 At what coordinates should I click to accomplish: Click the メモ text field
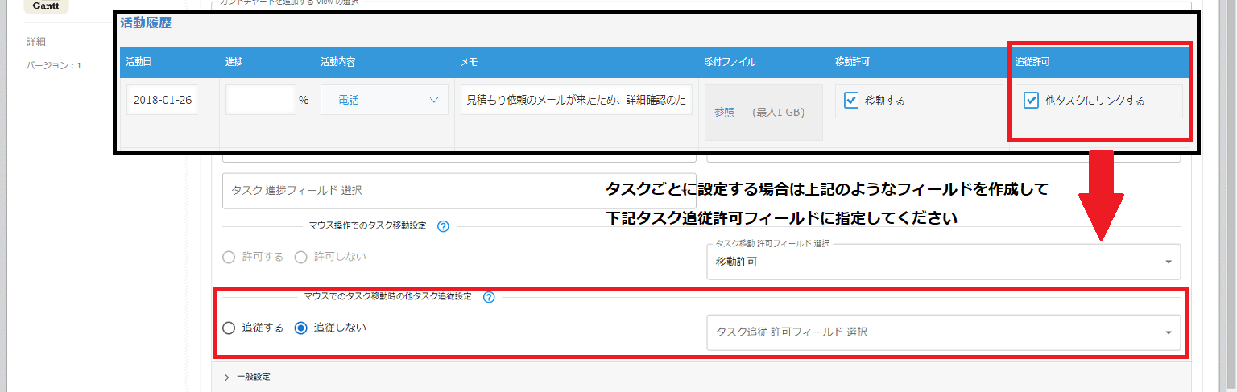point(577,100)
